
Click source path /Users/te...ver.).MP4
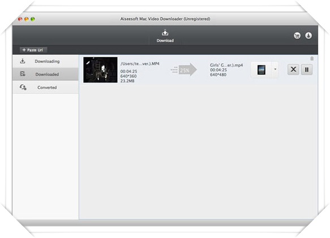point(140,63)
